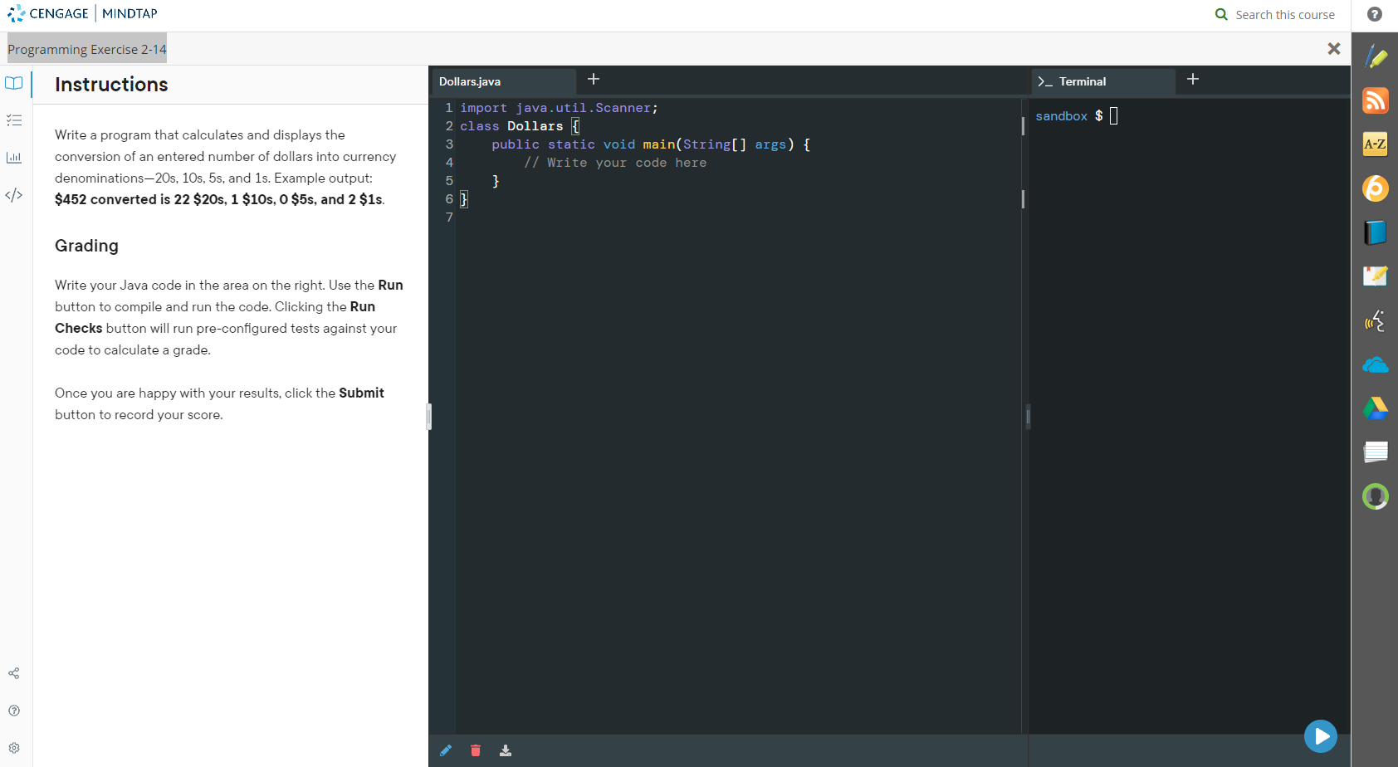
Task: Select the code exercises </> icon
Action: [x=13, y=195]
